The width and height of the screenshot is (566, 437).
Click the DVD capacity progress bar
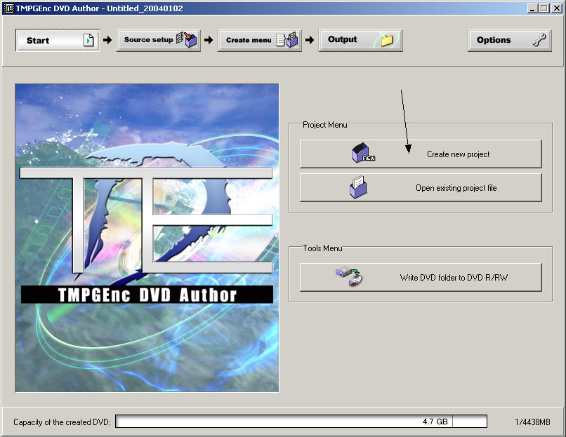tap(301, 422)
